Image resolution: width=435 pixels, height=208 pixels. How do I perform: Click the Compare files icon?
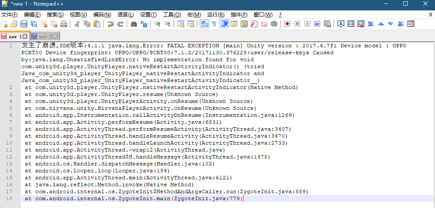pos(351,24)
